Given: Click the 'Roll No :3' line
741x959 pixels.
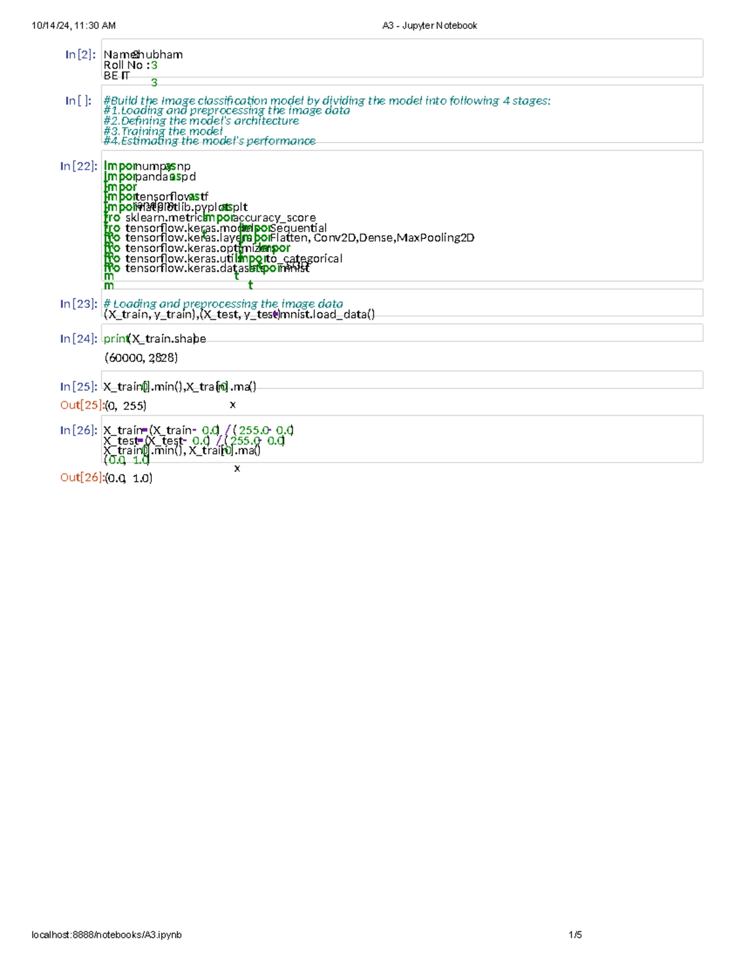Looking at the screenshot, I should pos(130,65).
